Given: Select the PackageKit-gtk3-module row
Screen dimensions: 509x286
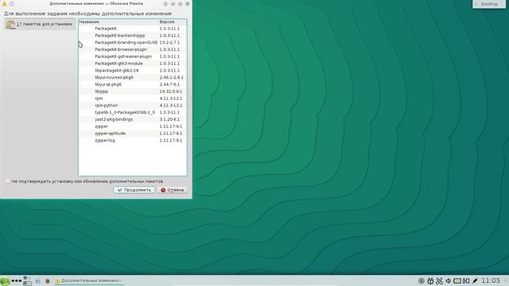Looking at the screenshot, I should click(133, 64).
